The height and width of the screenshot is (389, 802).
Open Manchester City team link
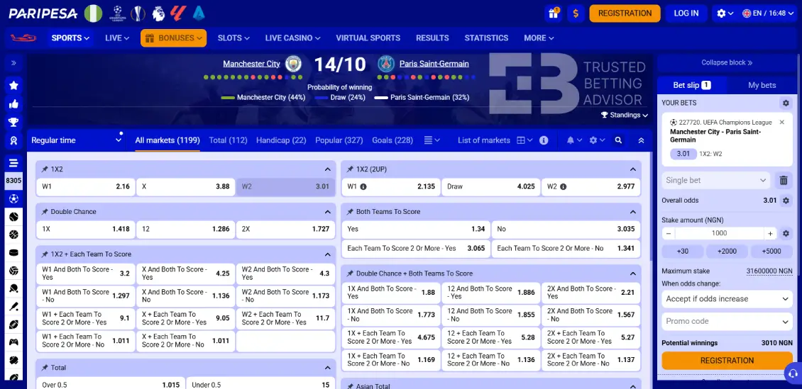pyautogui.click(x=251, y=64)
